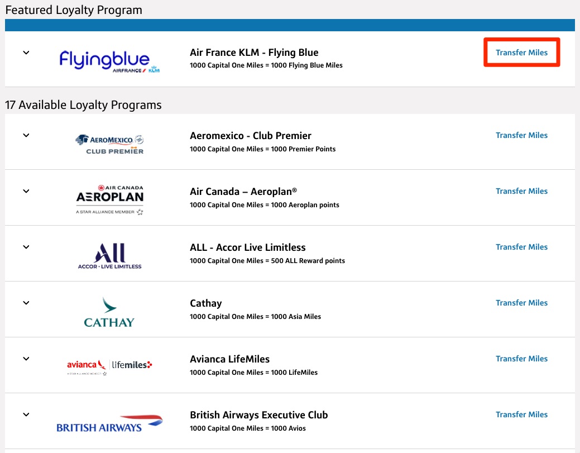The width and height of the screenshot is (580, 453).
Task: Click Transfer Miles next to Cathay
Action: click(x=521, y=303)
